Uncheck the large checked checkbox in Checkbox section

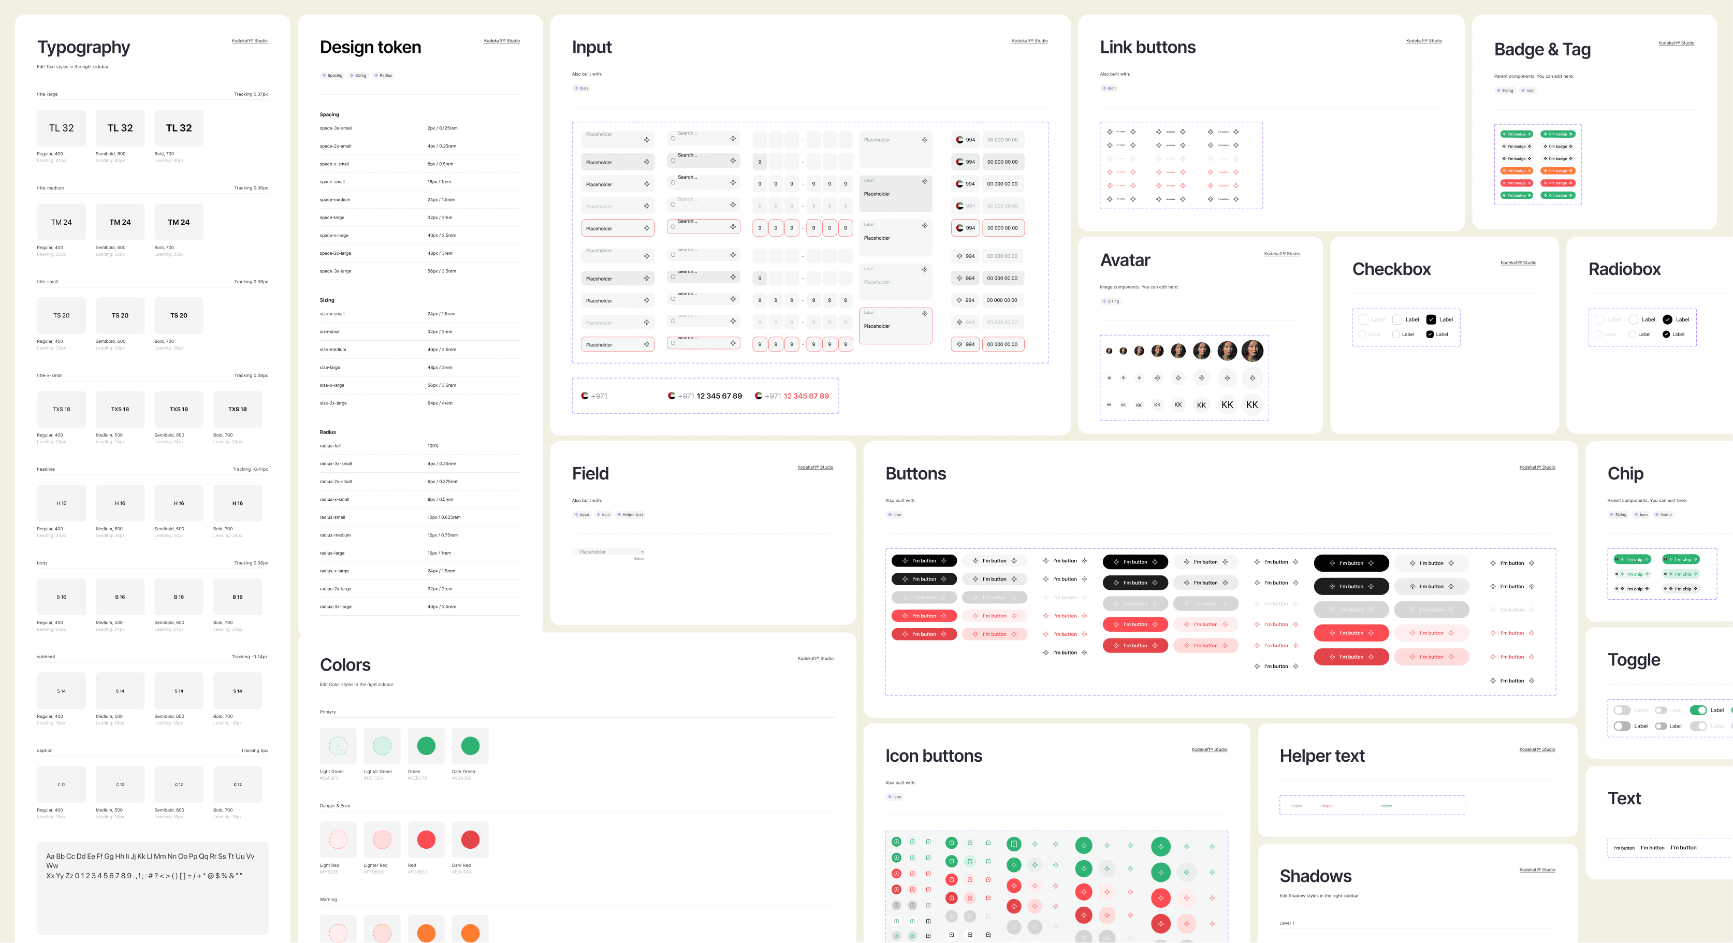pyautogui.click(x=1431, y=320)
